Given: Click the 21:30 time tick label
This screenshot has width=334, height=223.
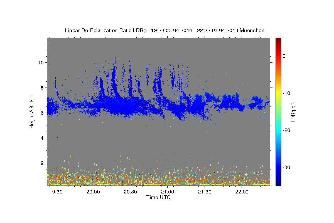Looking at the screenshot, I should (x=205, y=192).
